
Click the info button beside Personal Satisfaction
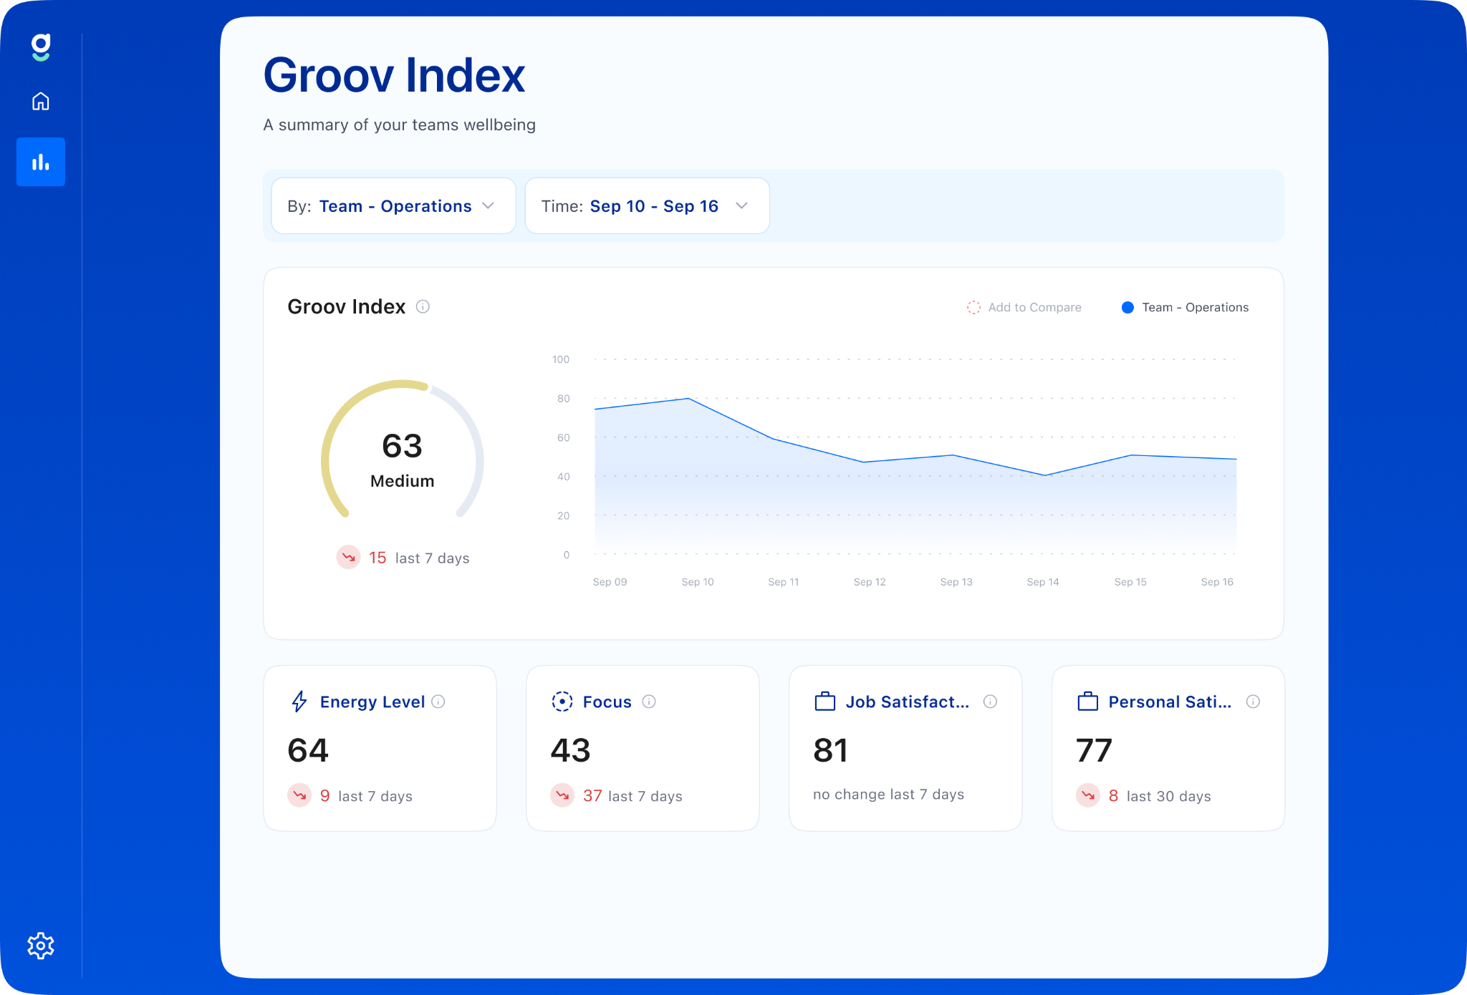1253,702
